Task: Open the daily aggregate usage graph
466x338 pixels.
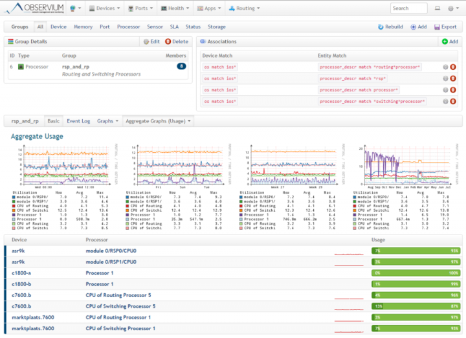Action: click(63, 187)
